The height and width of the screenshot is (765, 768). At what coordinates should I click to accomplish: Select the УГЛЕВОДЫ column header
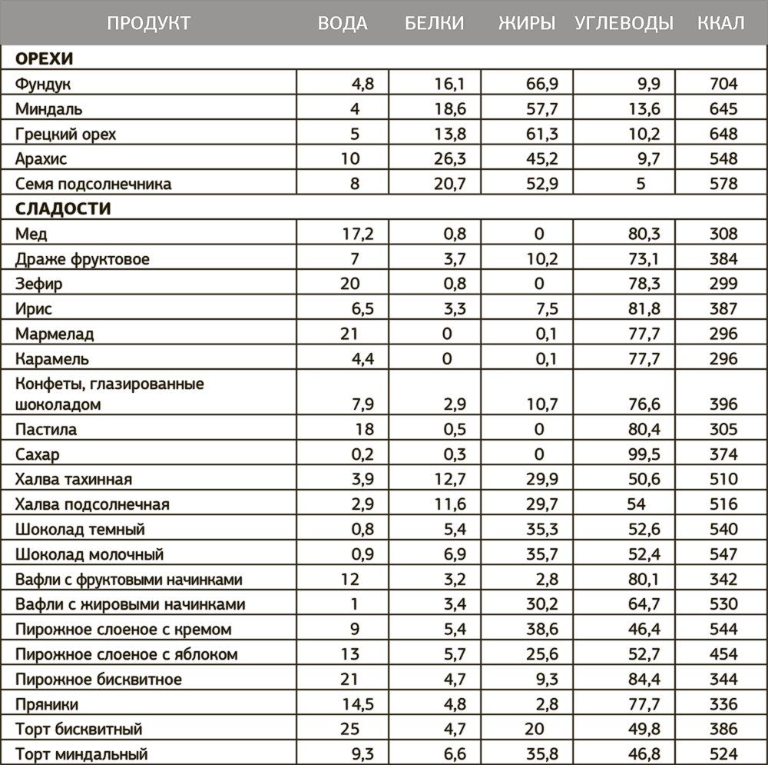[x=624, y=23]
